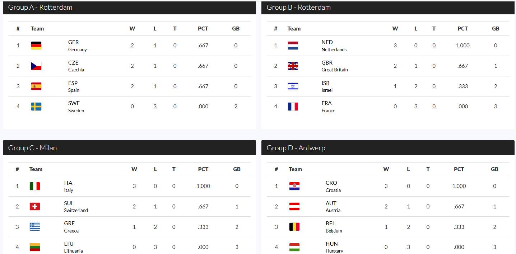Open the Spain team link

[73, 86]
